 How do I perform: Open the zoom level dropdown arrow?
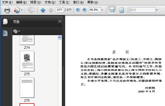click(x=102, y=10)
